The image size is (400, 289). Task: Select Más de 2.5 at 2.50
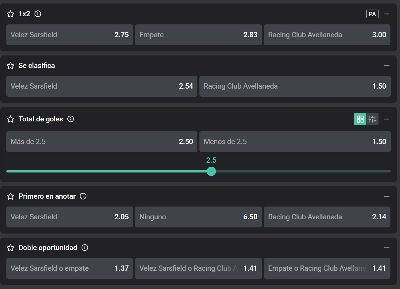coord(102,142)
